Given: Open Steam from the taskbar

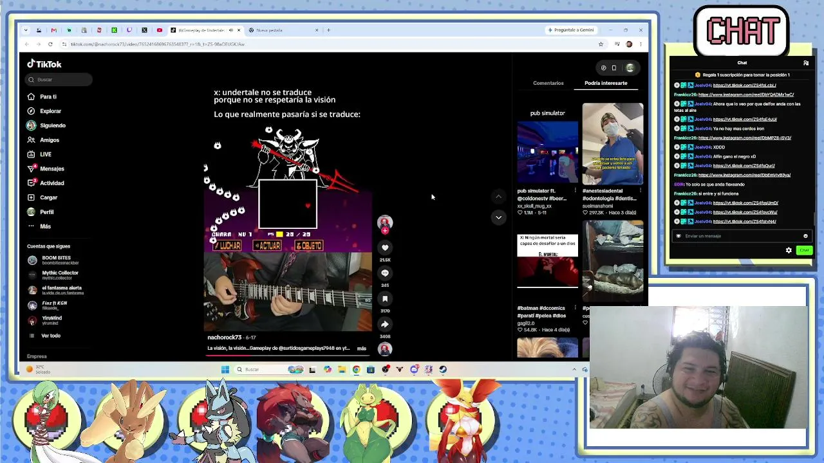Looking at the screenshot, I should pyautogui.click(x=443, y=370).
